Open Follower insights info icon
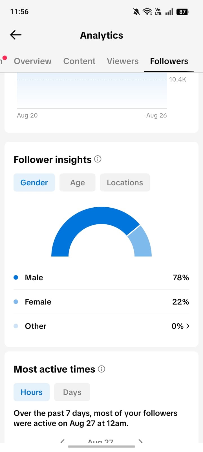Screen dimensions: 203x452 pyautogui.click(x=98, y=159)
